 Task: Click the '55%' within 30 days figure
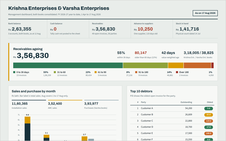pos(121,53)
